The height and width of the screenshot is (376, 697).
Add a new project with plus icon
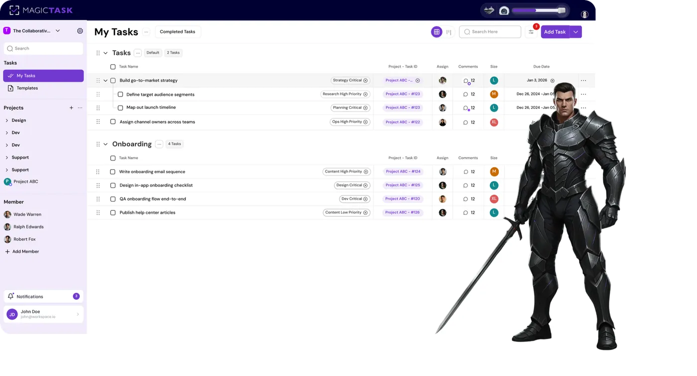tap(71, 108)
